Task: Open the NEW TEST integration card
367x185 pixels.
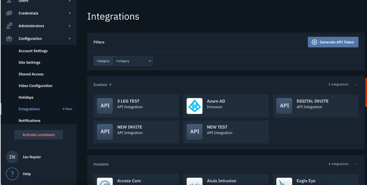Action: [x=226, y=132]
